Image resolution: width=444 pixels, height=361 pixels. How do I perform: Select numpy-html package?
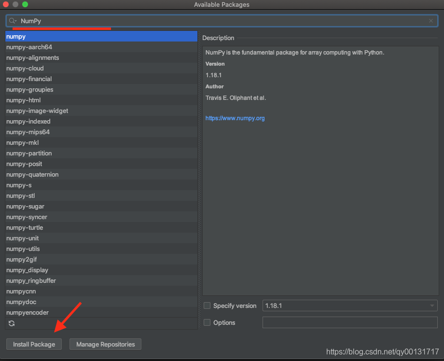[101, 100]
